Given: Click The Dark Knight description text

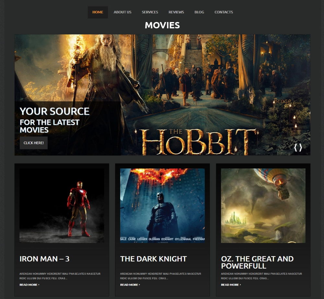Looking at the screenshot, I should (161, 276).
